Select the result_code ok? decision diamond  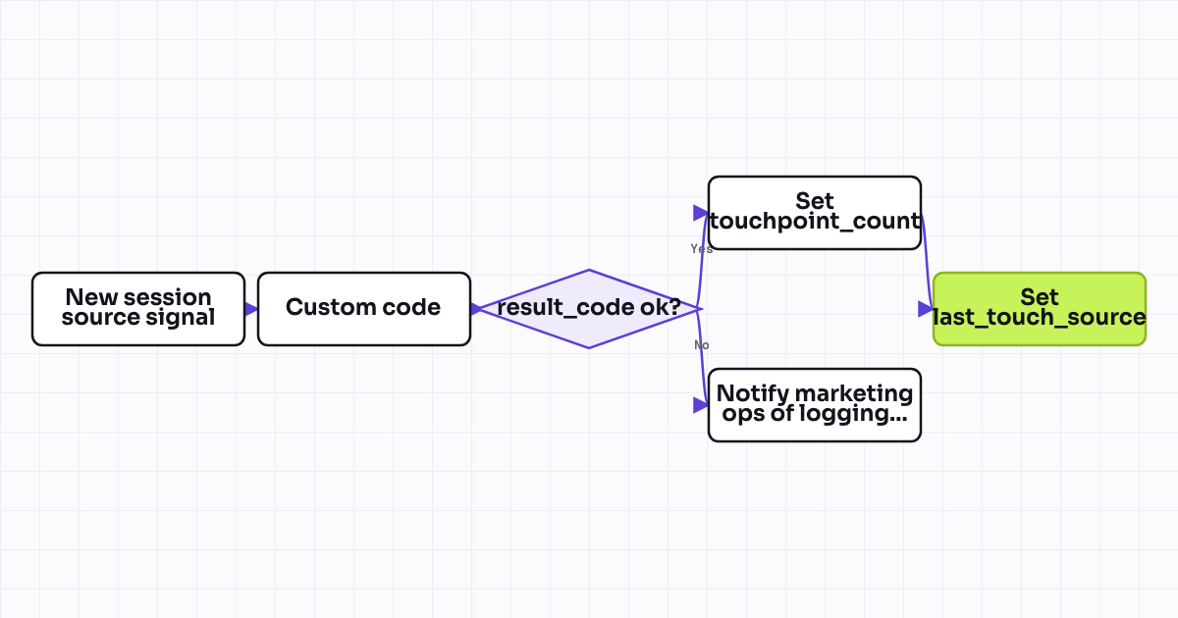589,309
